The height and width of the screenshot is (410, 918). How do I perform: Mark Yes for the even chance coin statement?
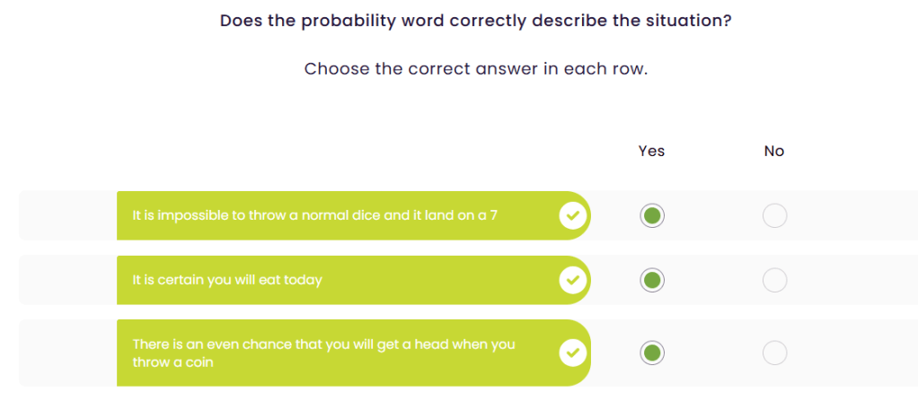653,353
